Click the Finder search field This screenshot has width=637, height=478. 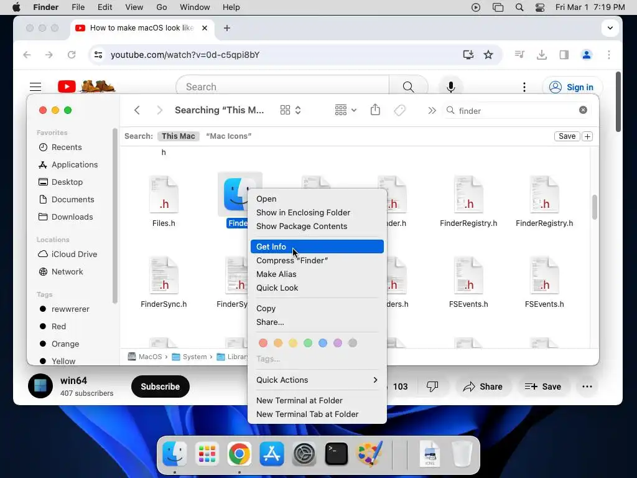pyautogui.click(x=516, y=111)
